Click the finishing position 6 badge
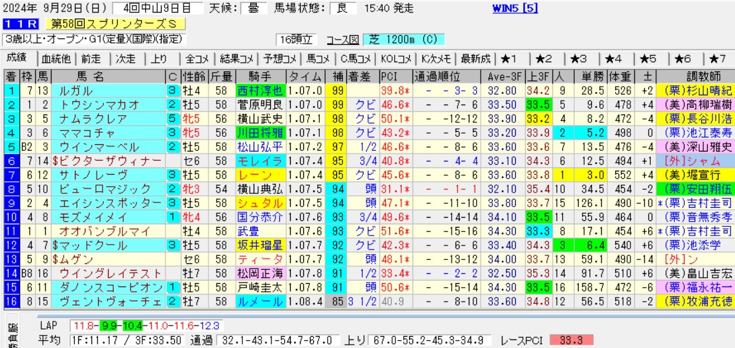This screenshot has height=348, width=735. point(11,161)
